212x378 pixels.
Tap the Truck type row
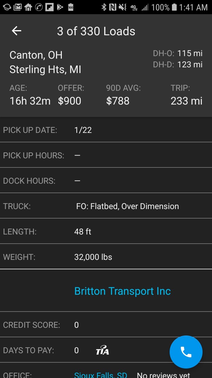pos(106,206)
